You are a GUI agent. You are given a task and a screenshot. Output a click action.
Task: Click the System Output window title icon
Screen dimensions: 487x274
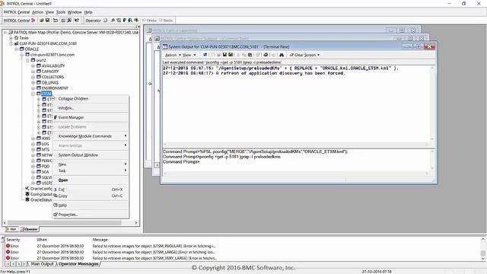point(165,46)
